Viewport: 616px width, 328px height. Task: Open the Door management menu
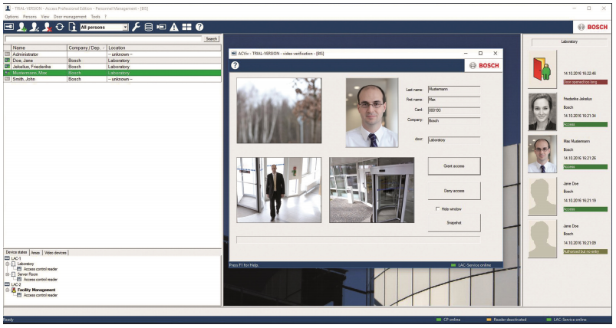(x=70, y=17)
